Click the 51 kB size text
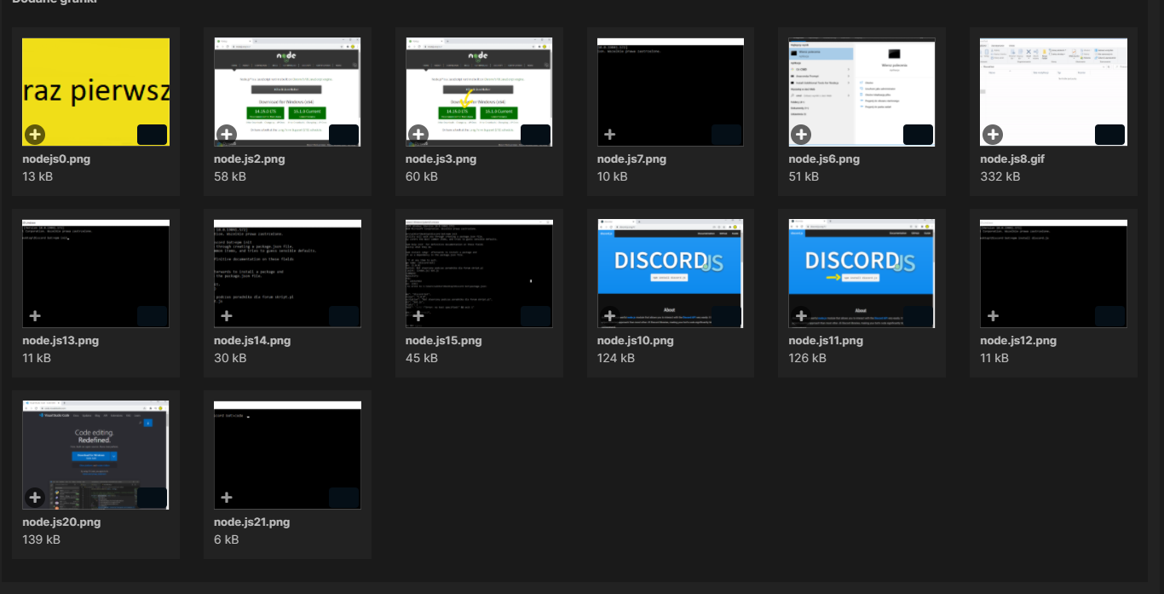 point(804,176)
